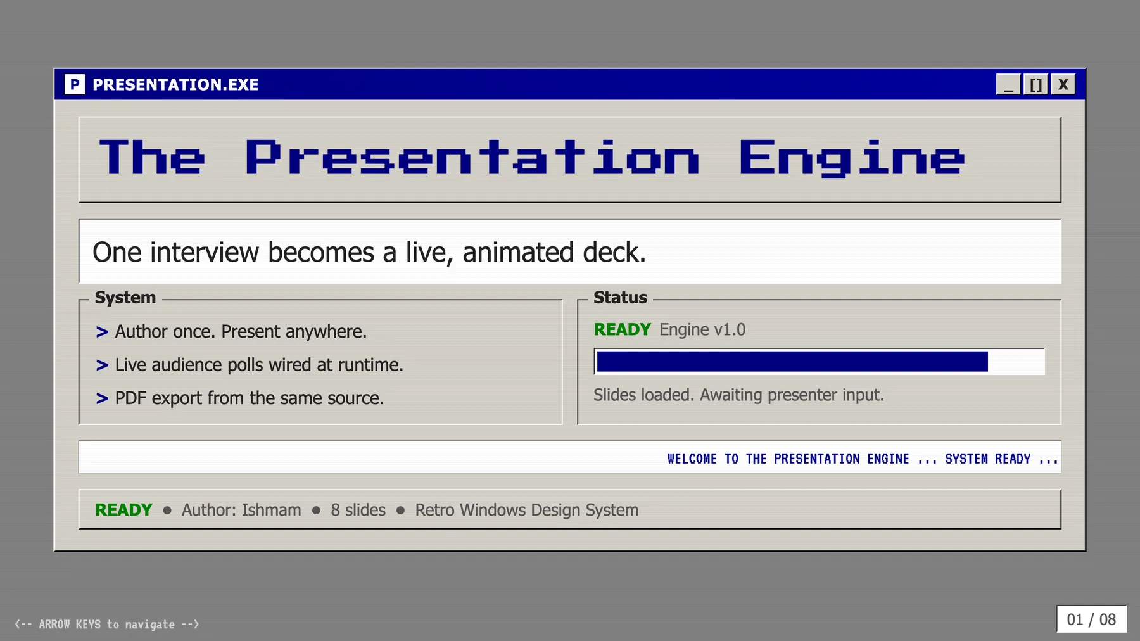Click 'Slides loaded. Awaiting presenter input.' text
Image resolution: width=1140 pixels, height=641 pixels.
738,395
